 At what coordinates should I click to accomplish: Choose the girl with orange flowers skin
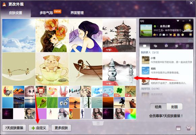point(52,35)
